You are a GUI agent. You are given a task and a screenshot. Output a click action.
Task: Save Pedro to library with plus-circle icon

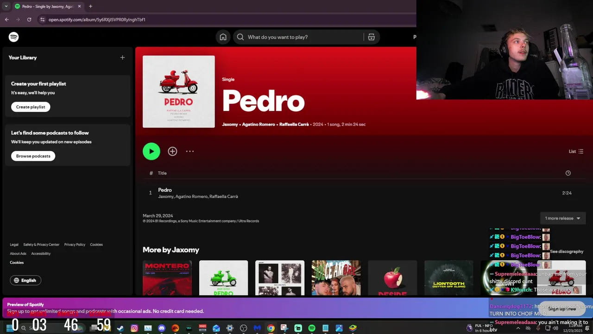[172, 151]
